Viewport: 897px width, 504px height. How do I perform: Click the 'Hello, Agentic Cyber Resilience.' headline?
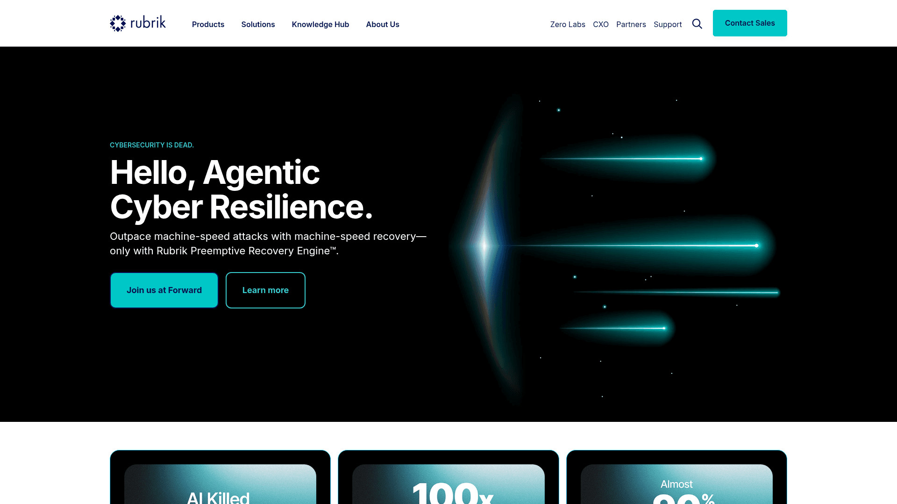click(x=242, y=189)
